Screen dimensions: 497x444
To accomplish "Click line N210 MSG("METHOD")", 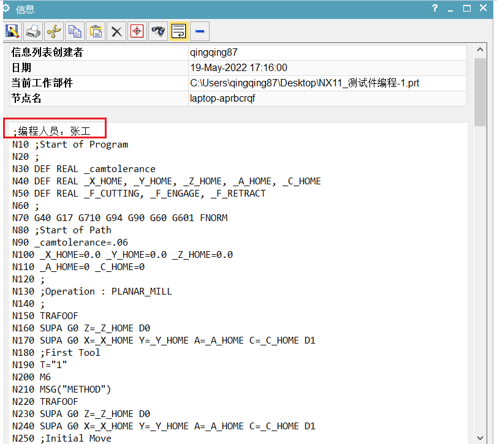I will click(x=61, y=389).
